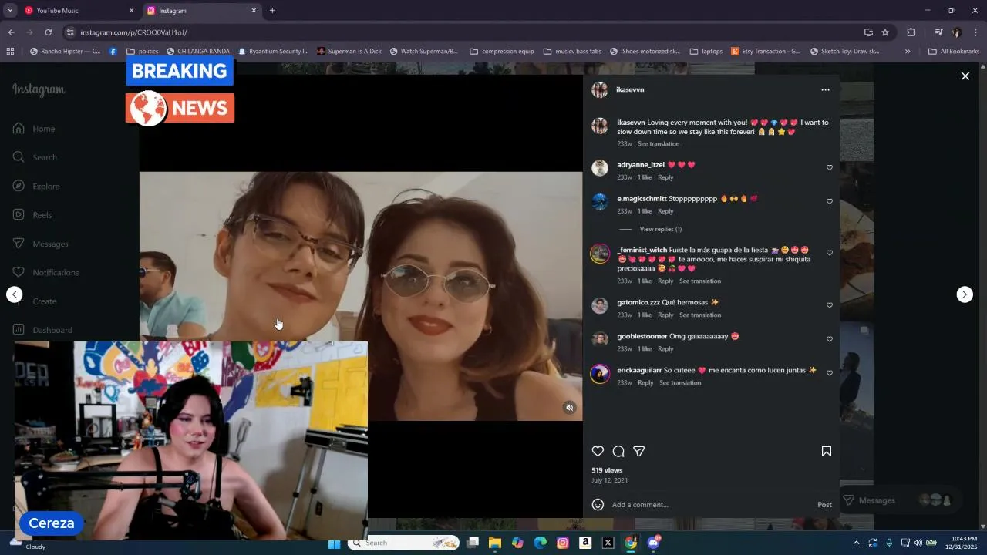Open a new browser tab

click(272, 11)
